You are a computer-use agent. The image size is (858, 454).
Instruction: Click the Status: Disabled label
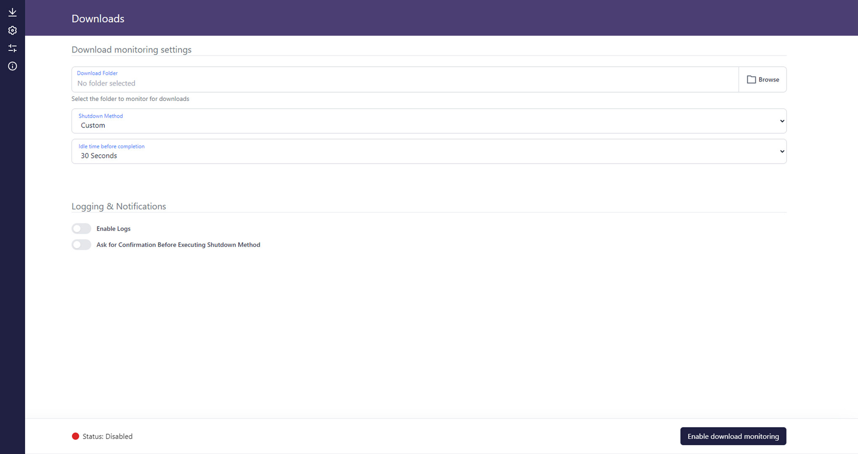tap(107, 436)
